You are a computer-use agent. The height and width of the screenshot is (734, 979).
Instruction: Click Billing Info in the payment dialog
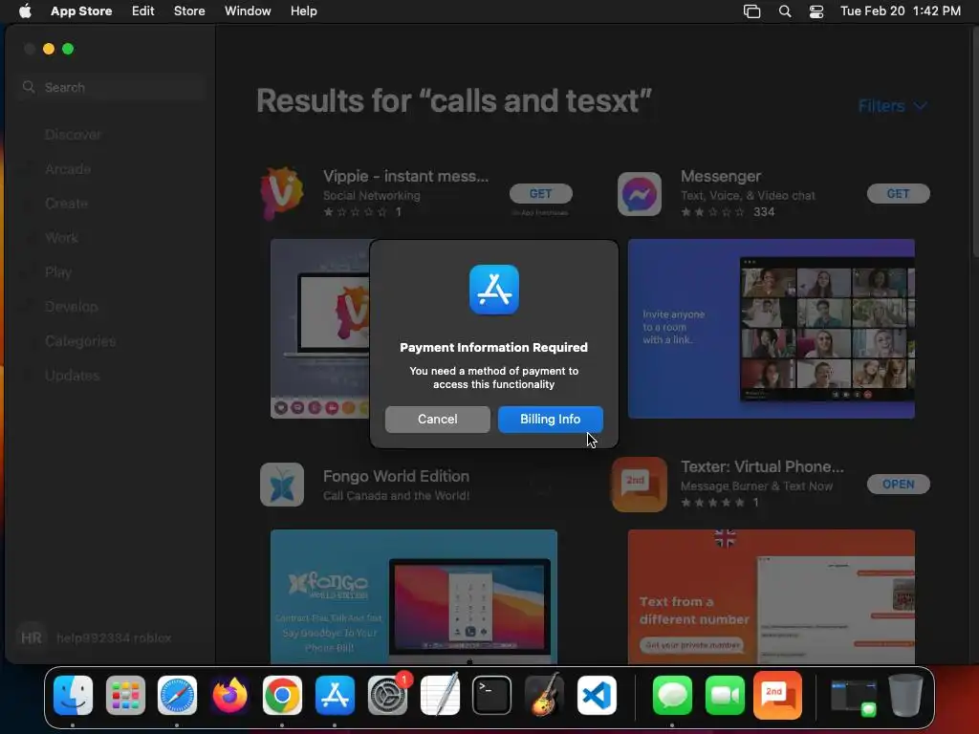click(x=550, y=419)
